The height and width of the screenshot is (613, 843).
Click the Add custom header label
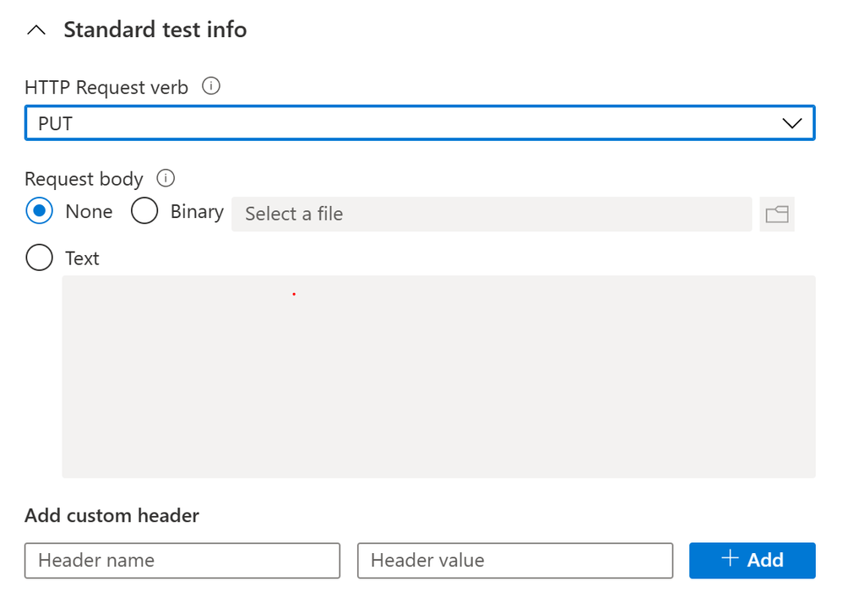click(111, 515)
